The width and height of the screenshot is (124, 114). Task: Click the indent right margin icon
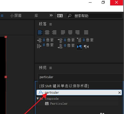(39, 46)
